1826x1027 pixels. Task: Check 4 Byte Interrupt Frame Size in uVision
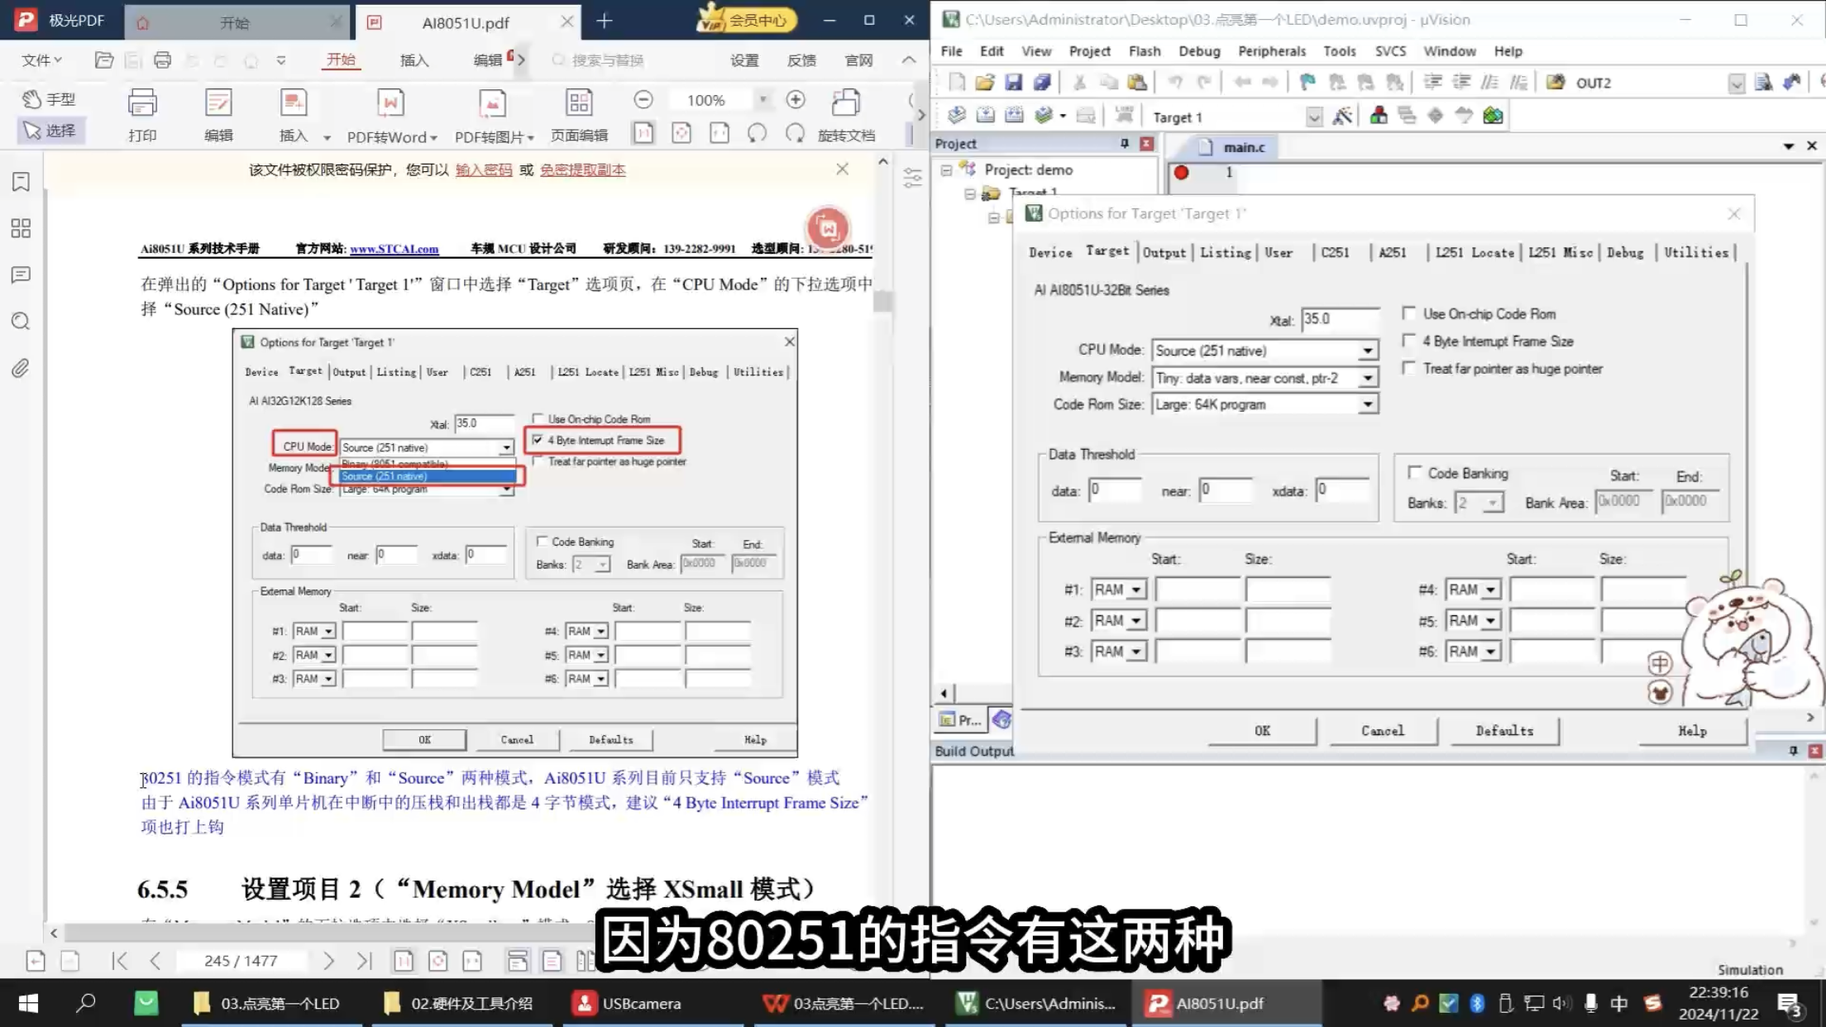coord(1408,341)
